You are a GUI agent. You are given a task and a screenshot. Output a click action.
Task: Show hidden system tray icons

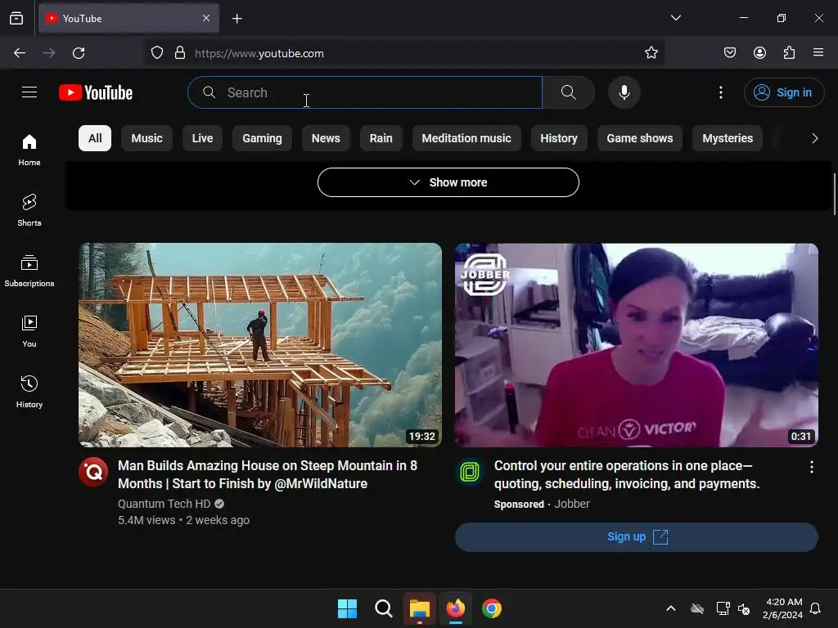point(671,608)
